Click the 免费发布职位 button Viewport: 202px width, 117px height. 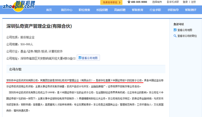pos(111,2)
